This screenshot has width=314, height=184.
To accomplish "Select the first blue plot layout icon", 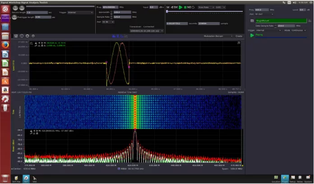I will point(114,36).
